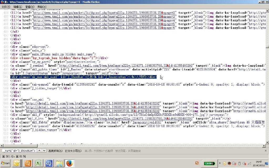Click the </ul> tag on line 489
The height and width of the screenshot is (168, 269).
pyautogui.click(x=15, y=31)
